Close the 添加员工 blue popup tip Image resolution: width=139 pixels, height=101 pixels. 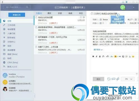click(x=123, y=16)
